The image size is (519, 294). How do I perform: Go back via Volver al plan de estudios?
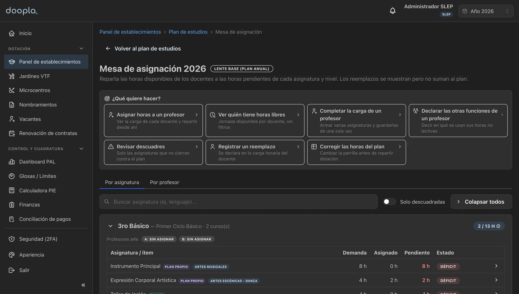(143, 49)
